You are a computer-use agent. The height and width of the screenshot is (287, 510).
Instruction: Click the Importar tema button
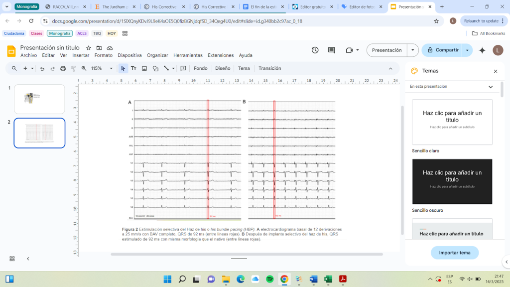454,253
